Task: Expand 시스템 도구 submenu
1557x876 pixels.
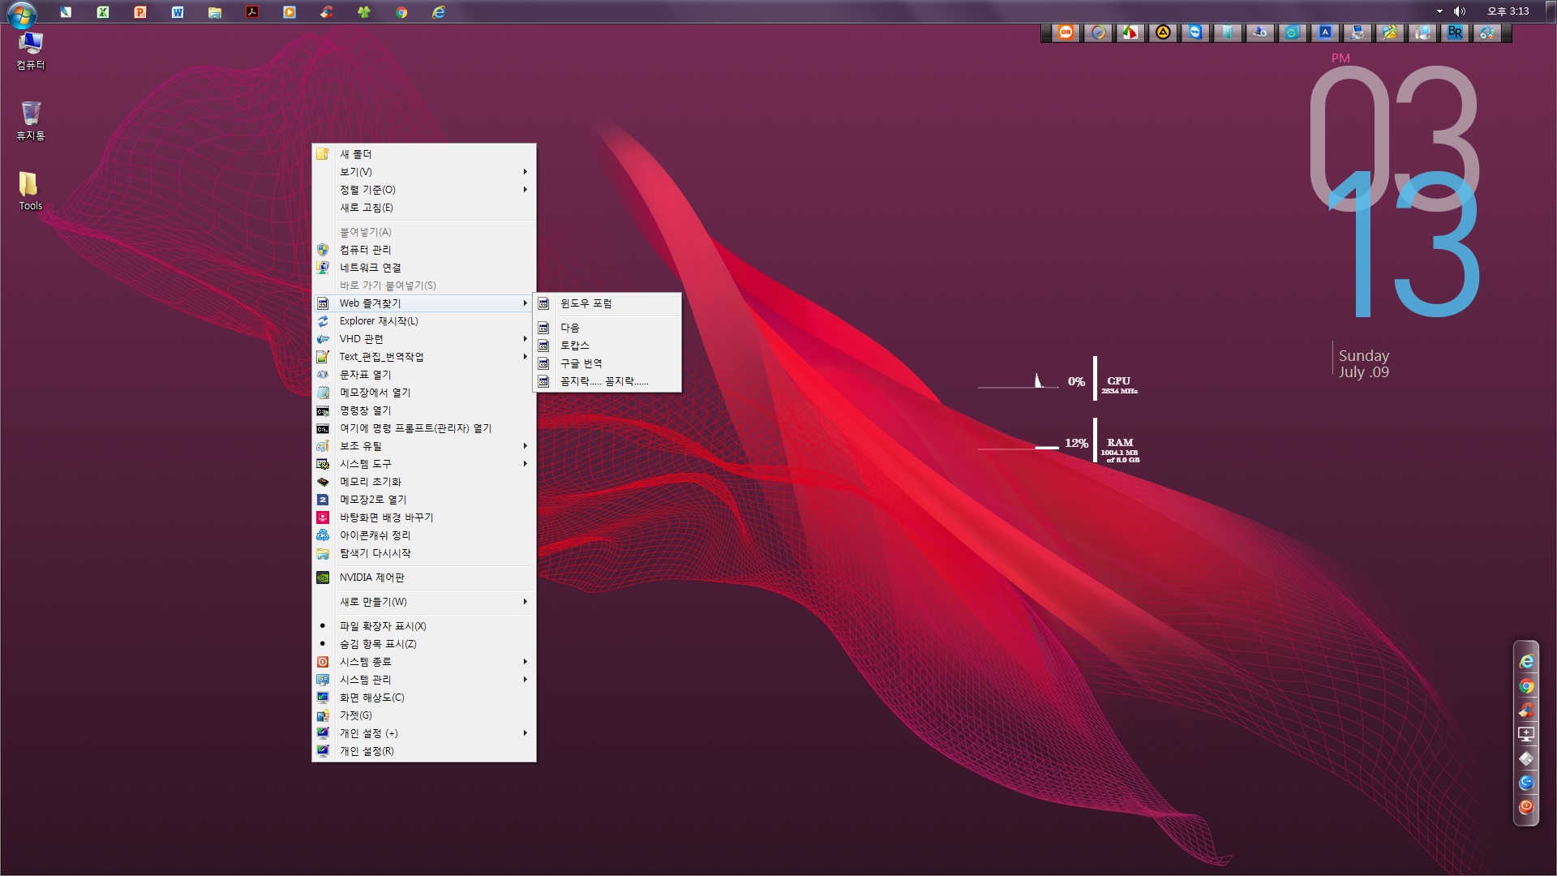Action: click(424, 464)
